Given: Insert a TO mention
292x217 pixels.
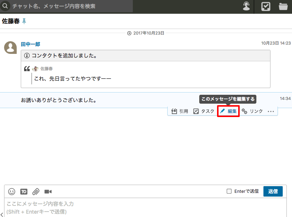Looking at the screenshot, I should point(24,191).
